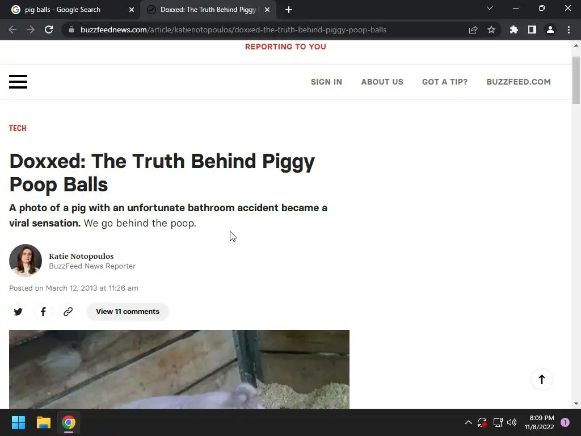Click the back-to-top arrow button

pos(541,379)
